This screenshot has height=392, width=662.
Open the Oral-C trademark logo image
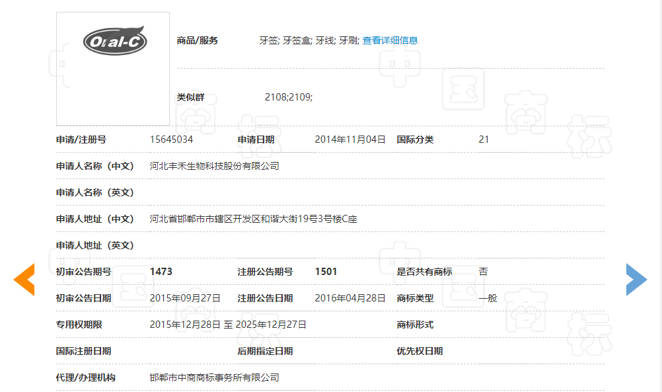[113, 69]
